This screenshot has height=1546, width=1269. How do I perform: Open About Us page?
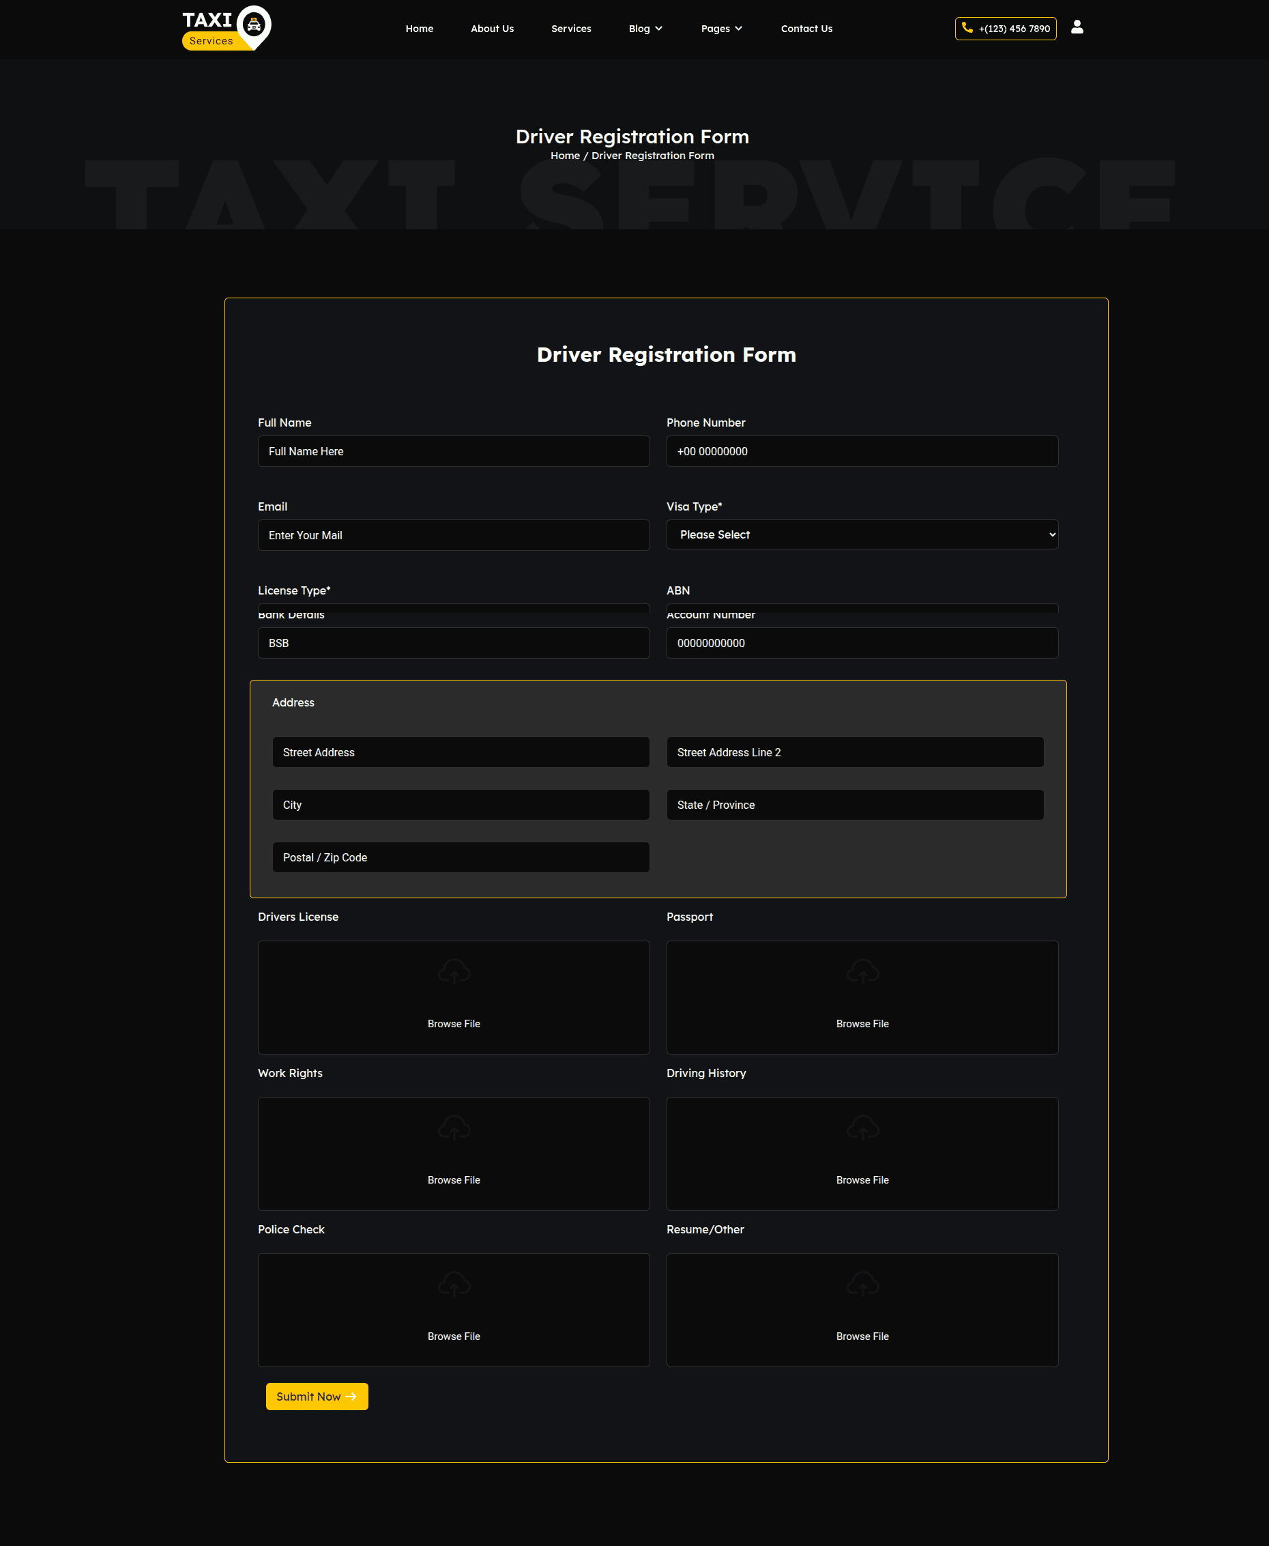coord(492,29)
